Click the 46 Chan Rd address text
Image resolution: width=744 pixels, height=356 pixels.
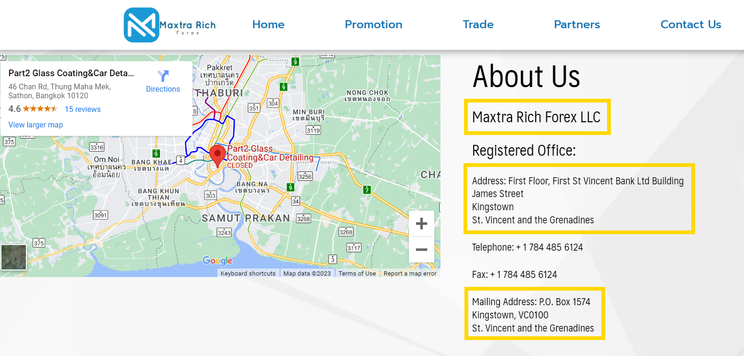click(x=60, y=91)
